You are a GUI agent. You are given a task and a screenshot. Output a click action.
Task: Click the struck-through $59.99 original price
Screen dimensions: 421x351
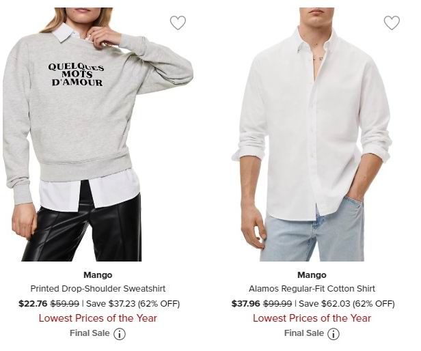click(65, 304)
